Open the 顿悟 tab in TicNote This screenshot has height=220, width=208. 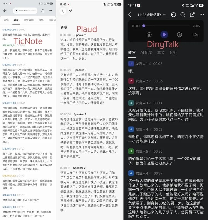[x=41, y=20]
